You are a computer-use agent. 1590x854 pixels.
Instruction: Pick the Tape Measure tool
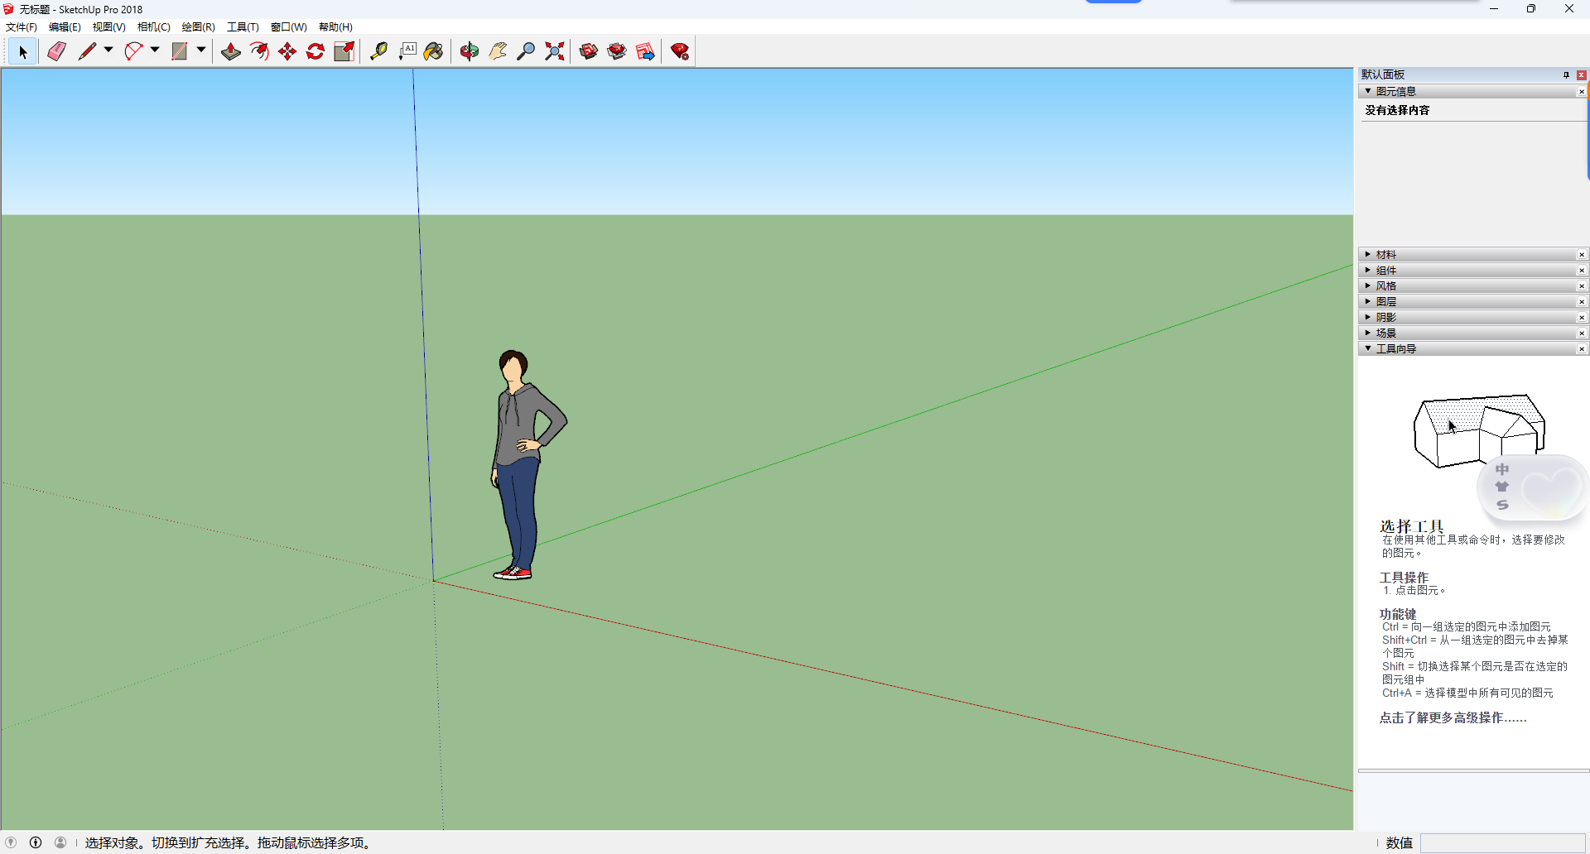pyautogui.click(x=379, y=51)
